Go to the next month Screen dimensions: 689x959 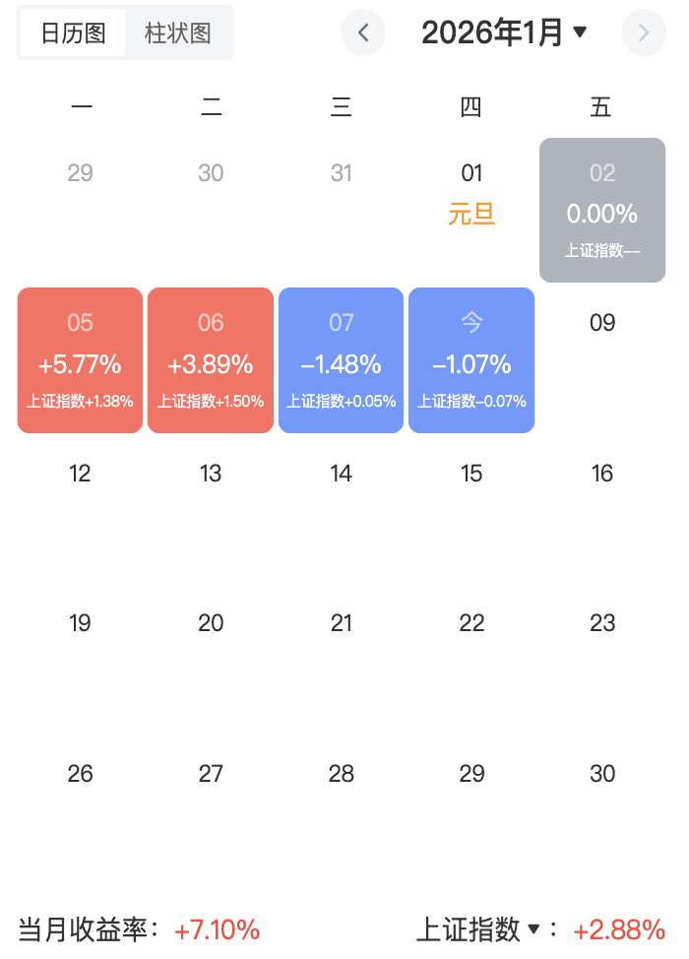click(x=644, y=32)
